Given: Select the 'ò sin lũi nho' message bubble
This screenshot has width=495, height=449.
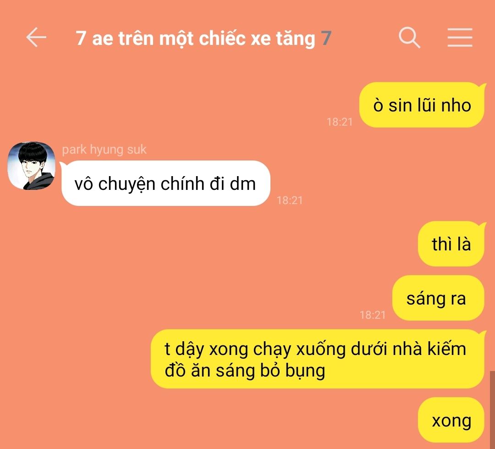Looking at the screenshot, I should tap(422, 105).
